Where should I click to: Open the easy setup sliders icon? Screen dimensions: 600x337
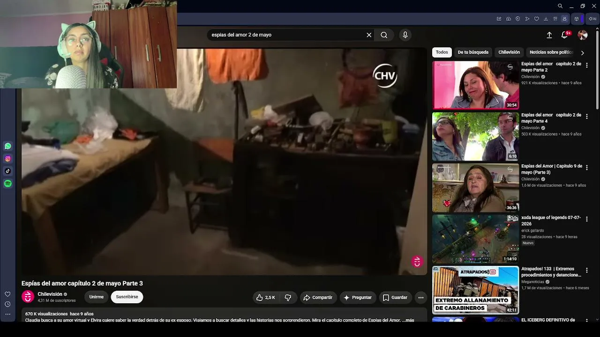click(555, 19)
